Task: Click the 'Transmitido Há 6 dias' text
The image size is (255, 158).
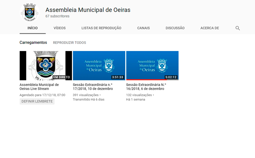Action: [x=89, y=99]
